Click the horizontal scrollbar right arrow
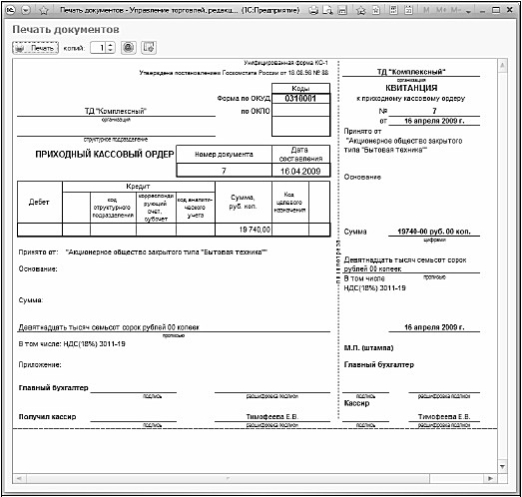The image size is (522, 497). [491, 478]
